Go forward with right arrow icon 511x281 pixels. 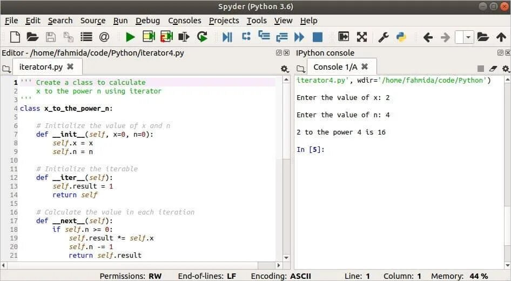445,37
